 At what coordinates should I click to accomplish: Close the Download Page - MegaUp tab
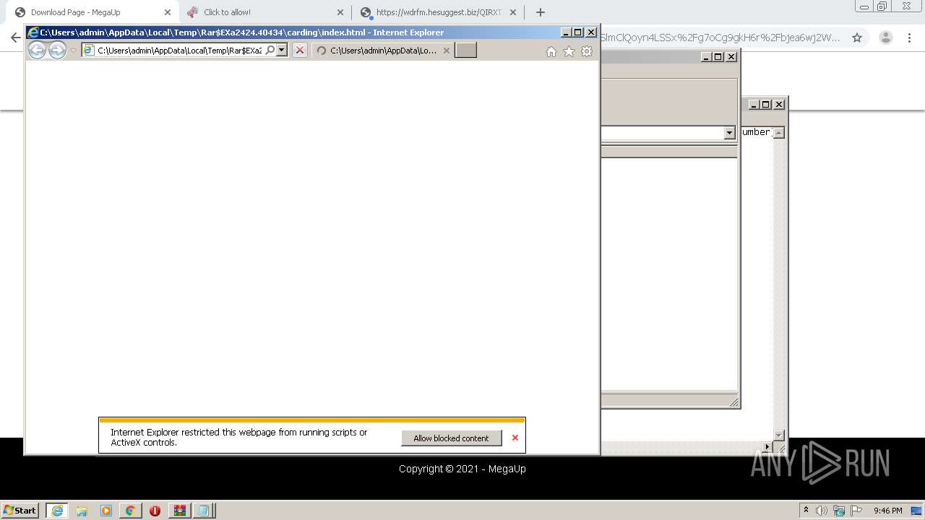[x=168, y=12]
